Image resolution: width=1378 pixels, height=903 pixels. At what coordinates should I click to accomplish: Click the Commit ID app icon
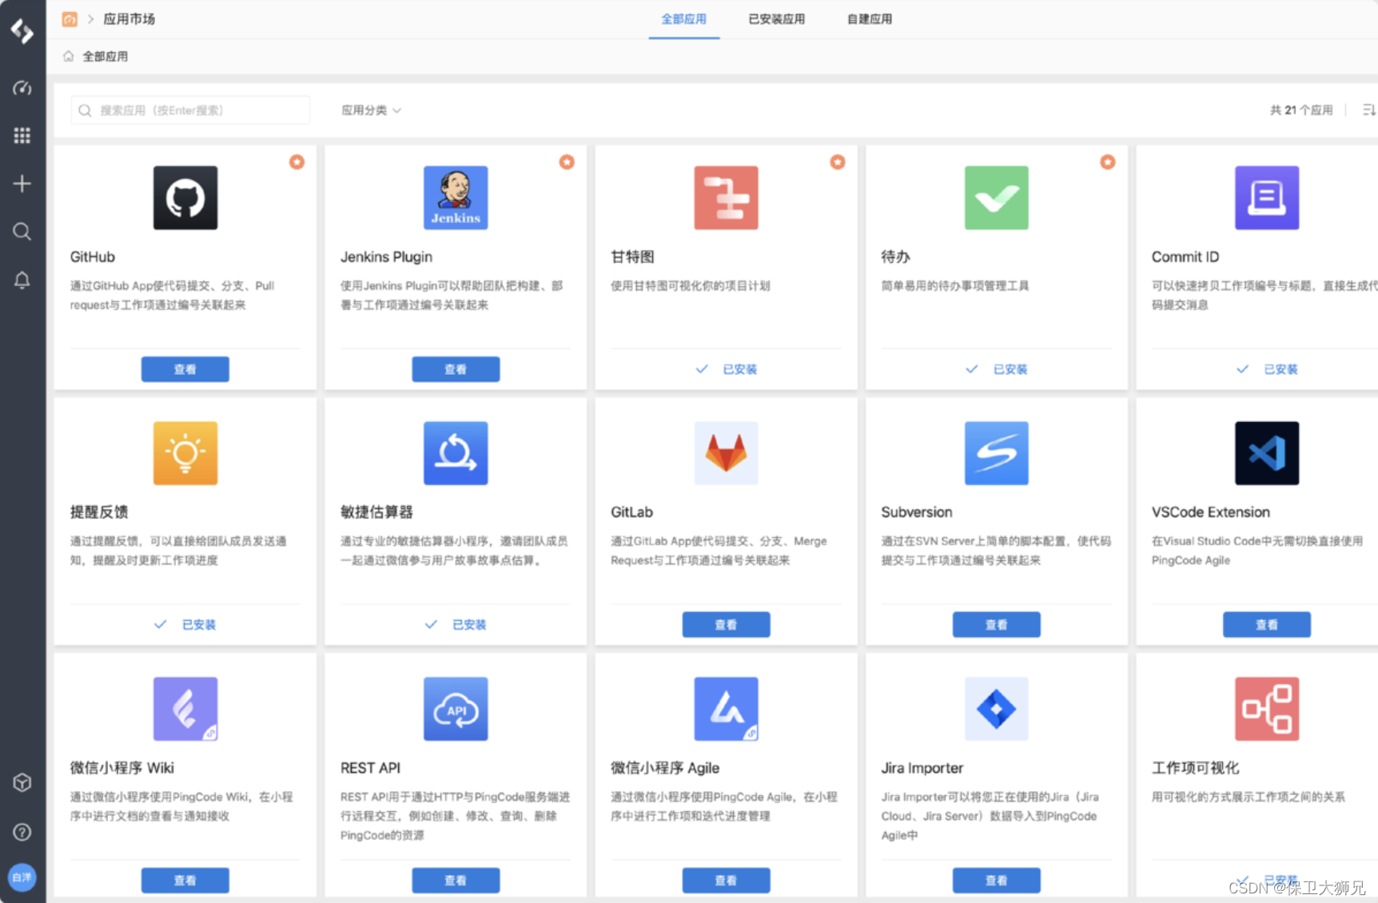click(1267, 197)
